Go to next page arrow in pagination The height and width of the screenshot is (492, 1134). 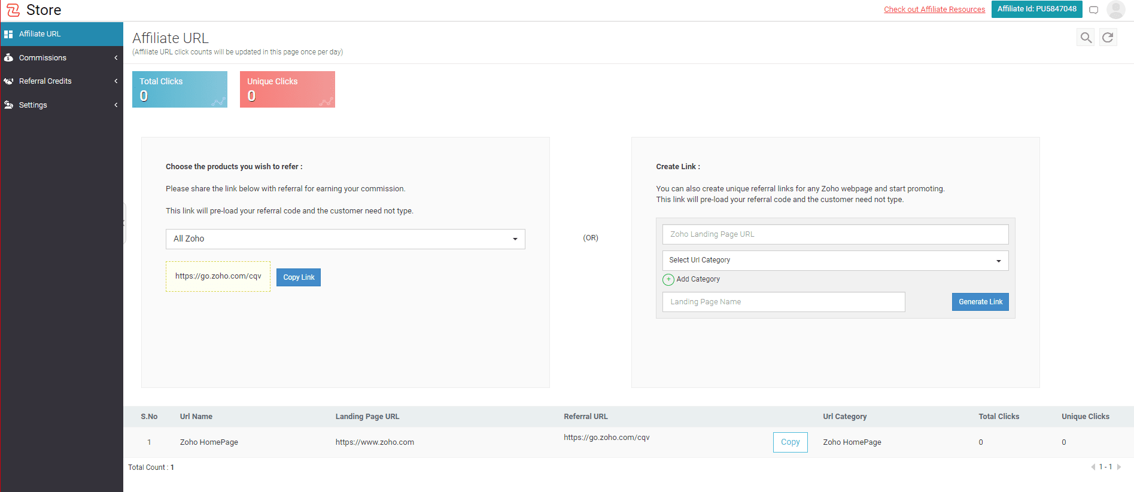coord(1118,467)
